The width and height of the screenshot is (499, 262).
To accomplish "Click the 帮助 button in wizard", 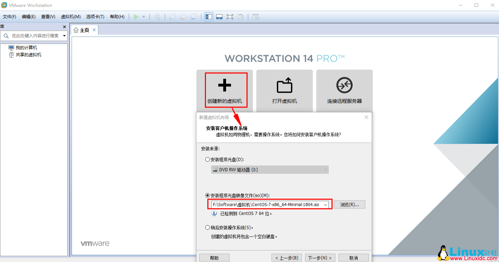I will click(214, 258).
